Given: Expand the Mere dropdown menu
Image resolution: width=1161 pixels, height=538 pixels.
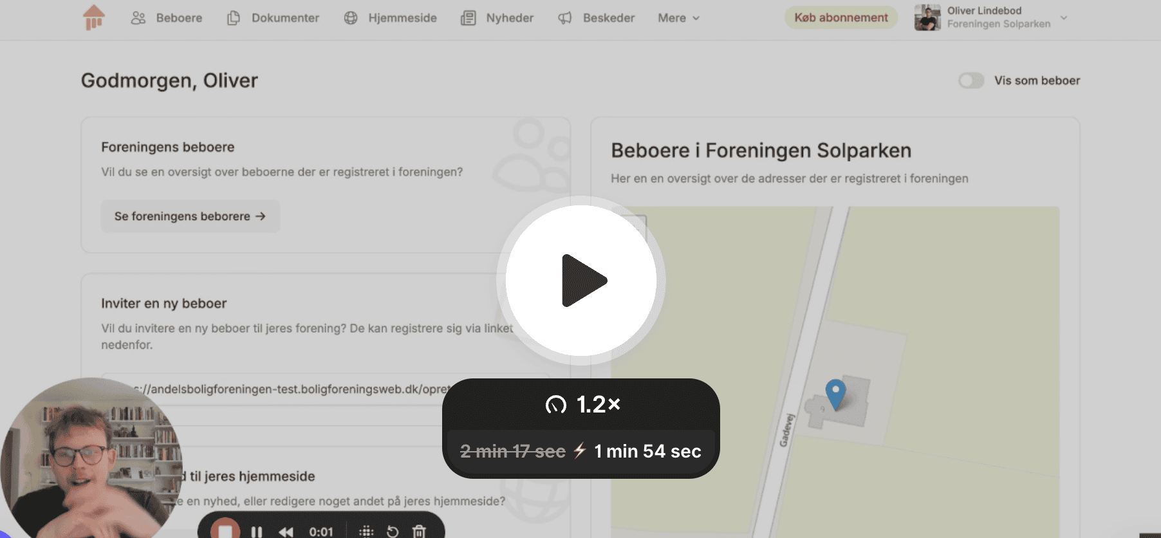Looking at the screenshot, I should coord(678,18).
